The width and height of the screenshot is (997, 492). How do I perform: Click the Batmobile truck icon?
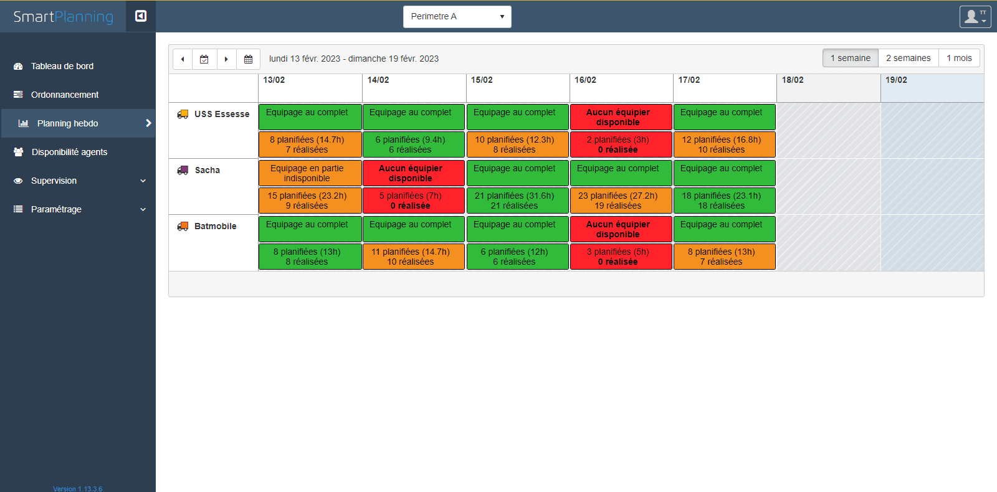183,227
